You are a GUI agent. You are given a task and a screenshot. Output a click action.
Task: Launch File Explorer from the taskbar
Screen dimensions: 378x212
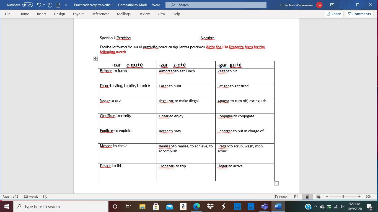(x=142, y=206)
